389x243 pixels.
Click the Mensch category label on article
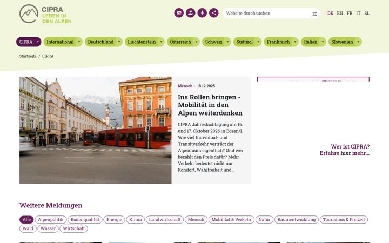point(185,86)
